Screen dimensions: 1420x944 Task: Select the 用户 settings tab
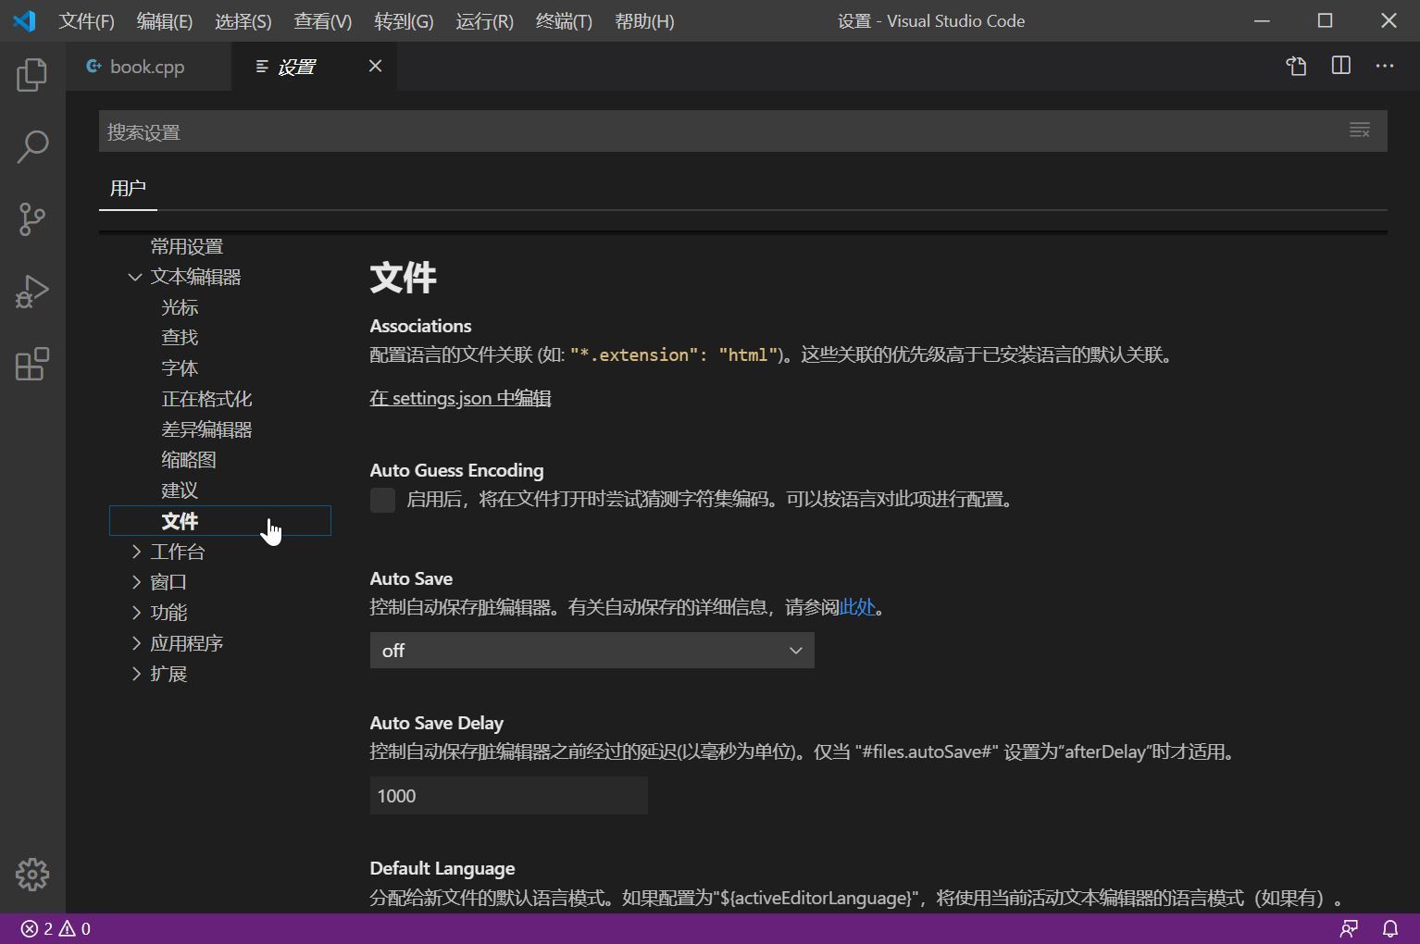coord(128,188)
